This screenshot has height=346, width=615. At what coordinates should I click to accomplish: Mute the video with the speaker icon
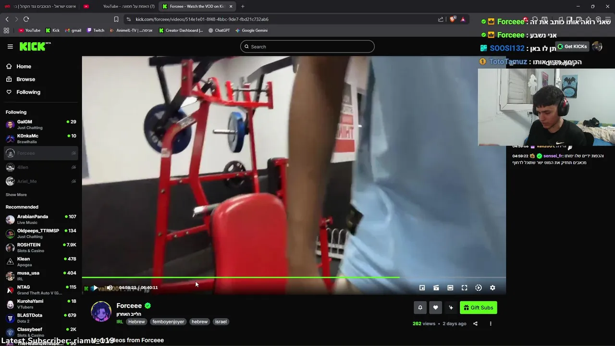[110, 287]
